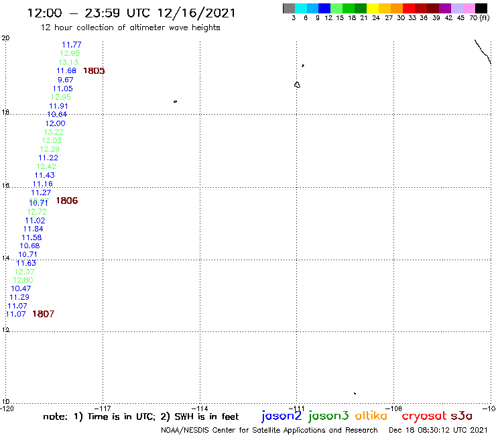This screenshot has width=496, height=436.
Task: Click the wave height value 11.27
Action: (x=41, y=193)
